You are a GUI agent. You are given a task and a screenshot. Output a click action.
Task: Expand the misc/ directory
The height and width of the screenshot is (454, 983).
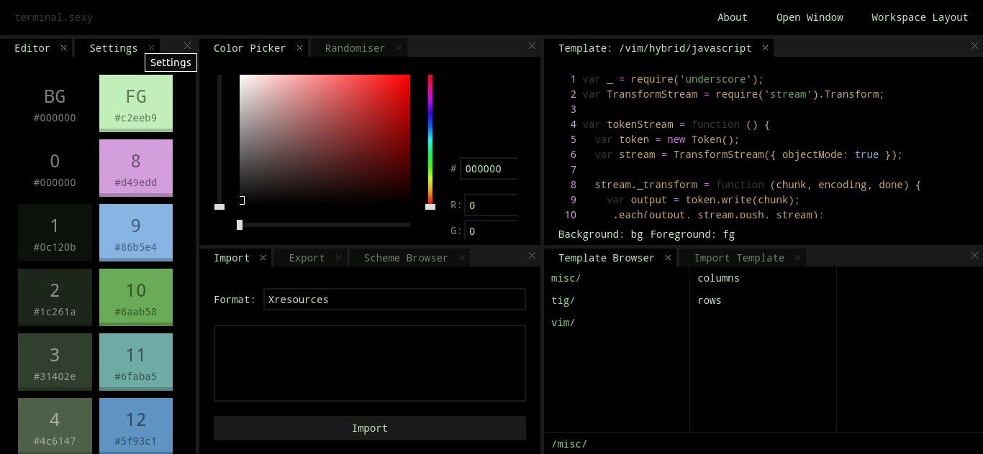tap(566, 278)
